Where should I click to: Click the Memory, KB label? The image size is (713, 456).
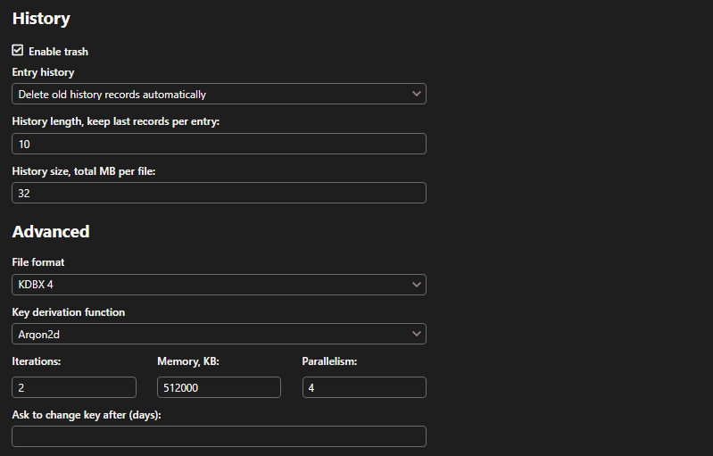(x=188, y=361)
